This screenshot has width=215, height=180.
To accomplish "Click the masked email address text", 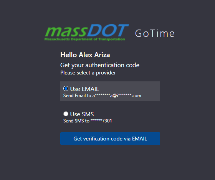I will [117, 96].
